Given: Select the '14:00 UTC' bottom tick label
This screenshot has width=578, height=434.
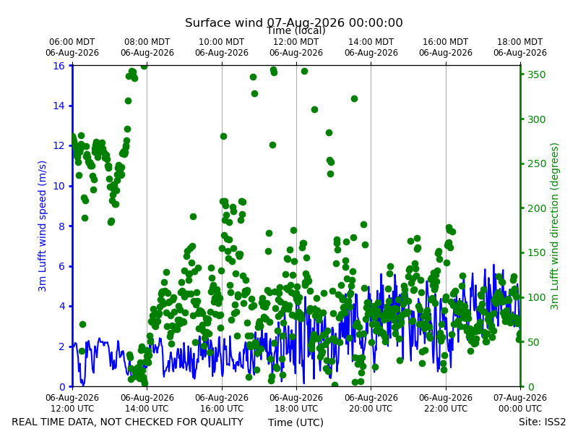Looking at the screenshot, I should [x=147, y=409].
